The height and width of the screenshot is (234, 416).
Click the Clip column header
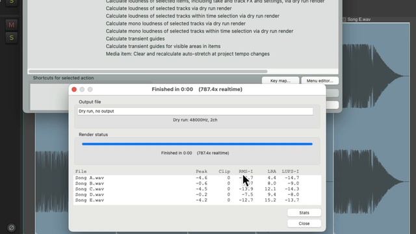[224, 172]
